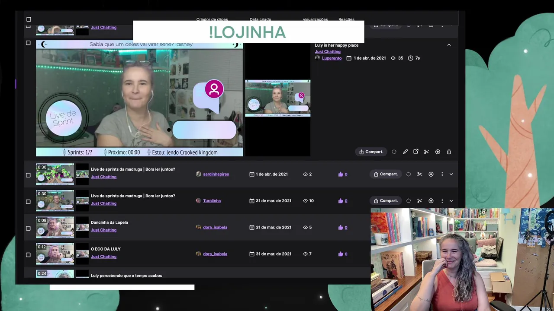554x311 pixels.
Task: Click thumbs-up icon in O ECO DA LULY row
Action: (341, 254)
